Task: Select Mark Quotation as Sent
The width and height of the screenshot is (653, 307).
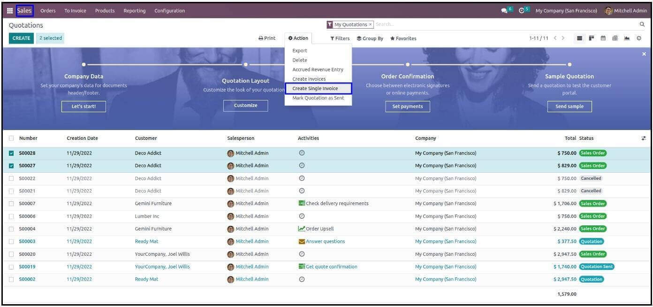Action: [318, 98]
